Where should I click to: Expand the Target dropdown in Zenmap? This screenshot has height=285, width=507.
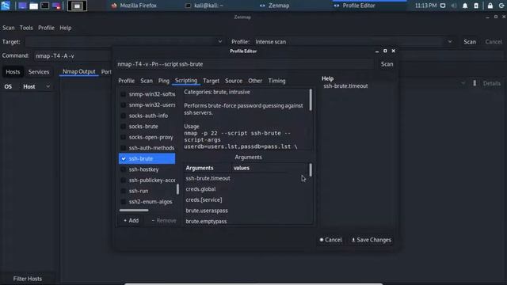(x=220, y=41)
